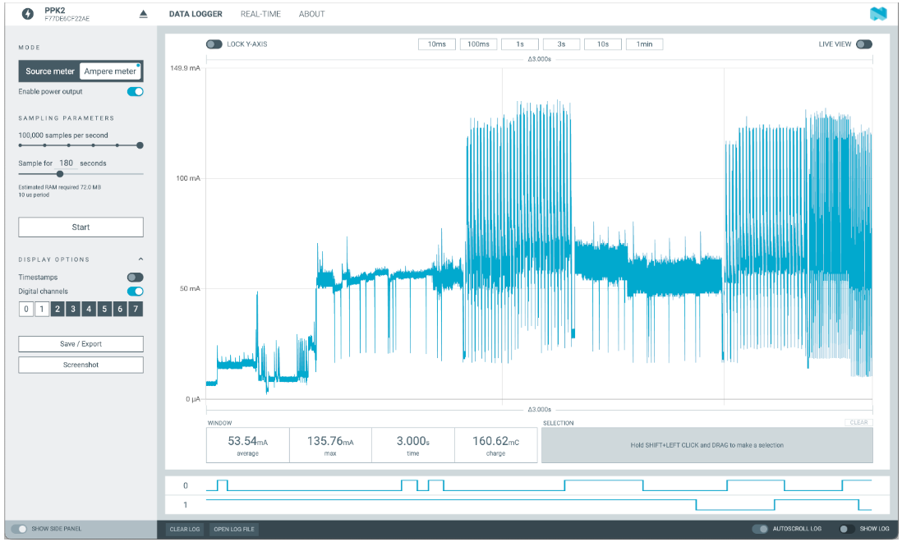This screenshot has width=902, height=542.
Task: Toggle digital channel 7 box
Action: click(136, 310)
